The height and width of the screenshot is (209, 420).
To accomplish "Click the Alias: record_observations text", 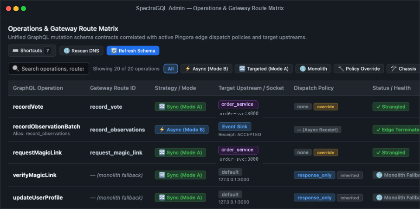I will pos(41,133).
